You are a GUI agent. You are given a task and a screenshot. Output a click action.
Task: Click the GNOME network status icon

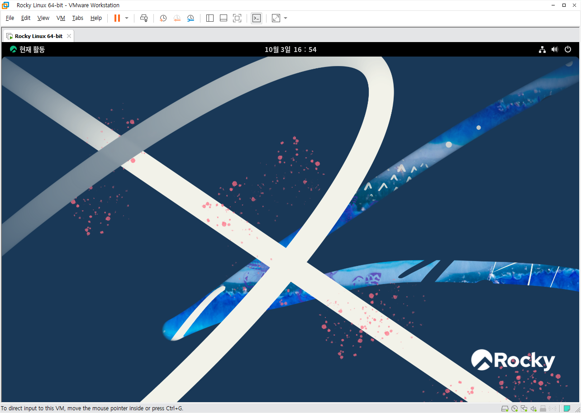pos(542,49)
